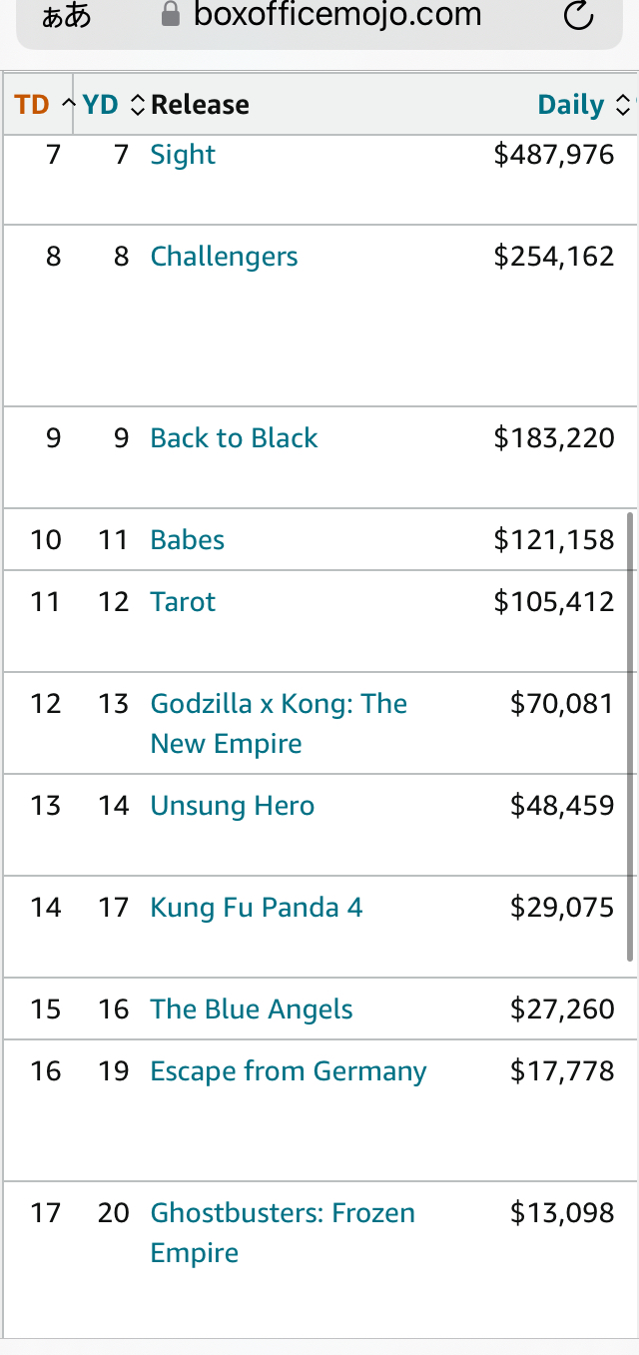This screenshot has height=1355, width=639.
Task: Sort table by Daily gross column
Action: tap(582, 104)
